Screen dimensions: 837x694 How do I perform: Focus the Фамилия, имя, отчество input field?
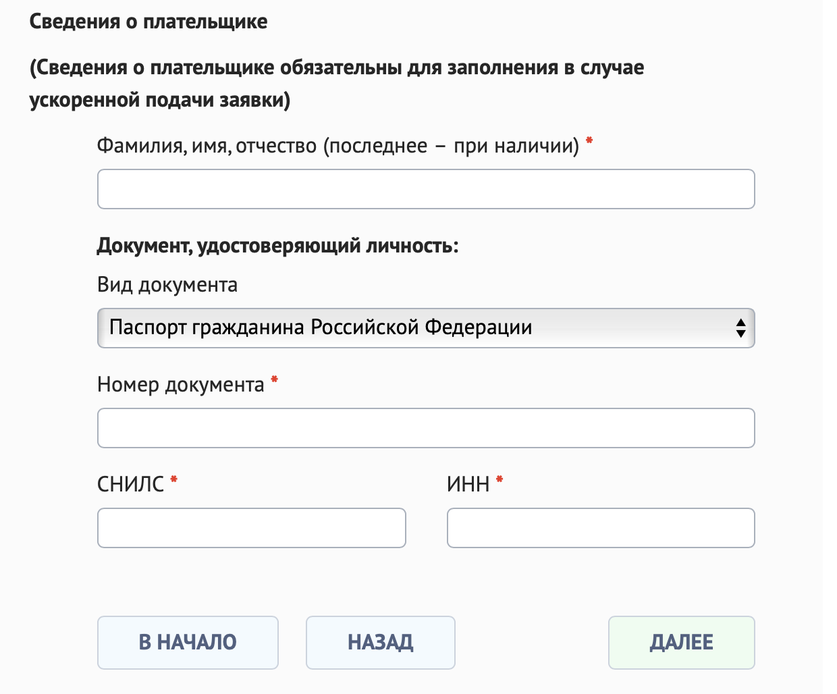(425, 189)
